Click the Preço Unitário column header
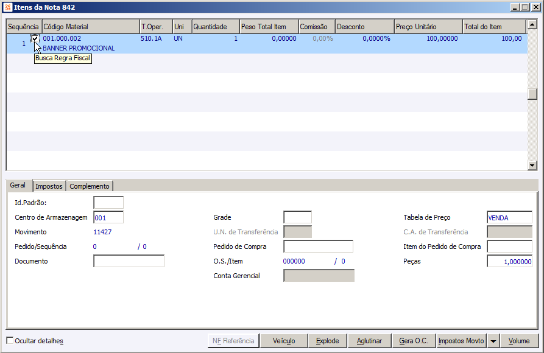Screen dimensions: 544x353 pyautogui.click(x=429, y=27)
